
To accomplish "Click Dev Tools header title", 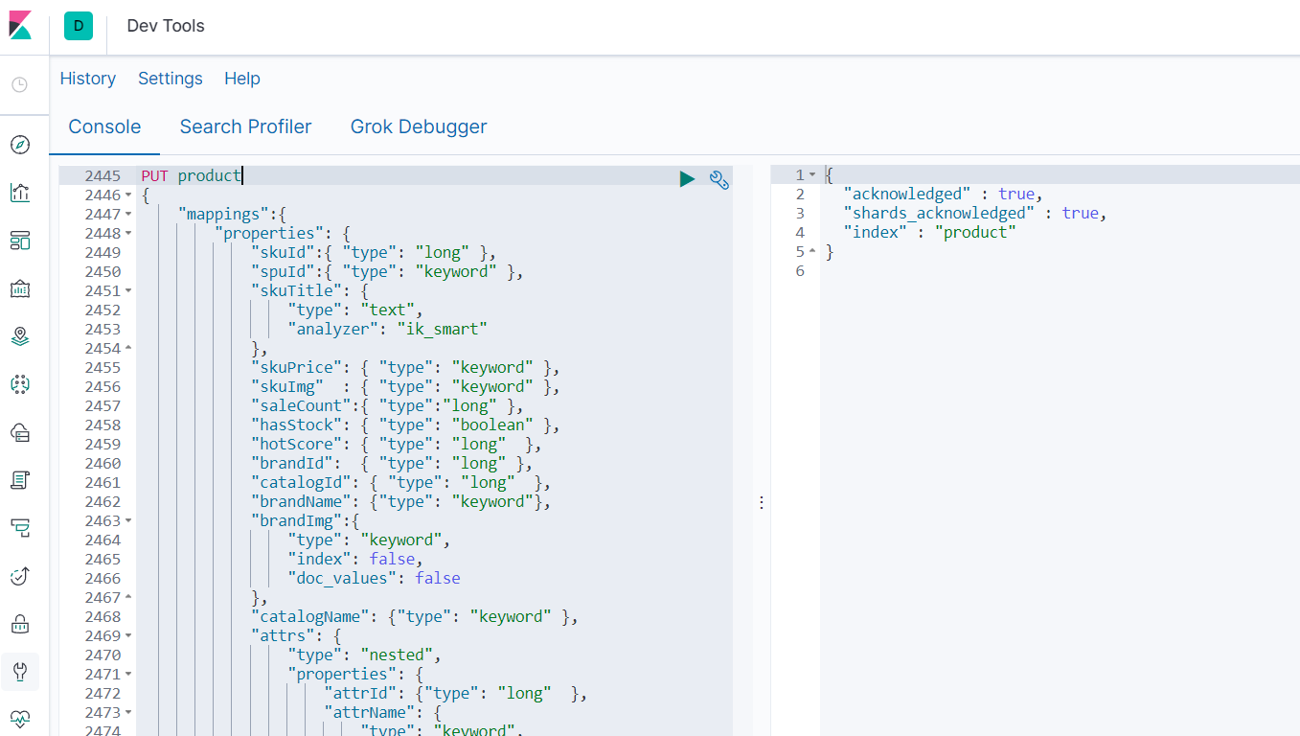I will pyautogui.click(x=166, y=26).
